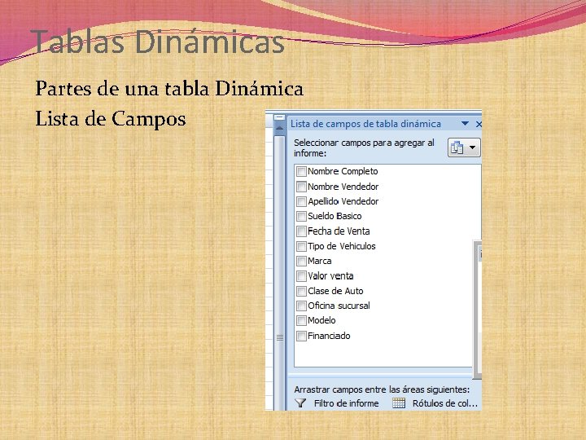Select the Modelo field checkbox
Screen dimensions: 586x440
click(x=301, y=321)
